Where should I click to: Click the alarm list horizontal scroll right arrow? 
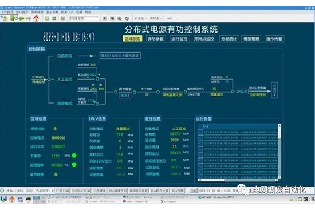point(277,180)
